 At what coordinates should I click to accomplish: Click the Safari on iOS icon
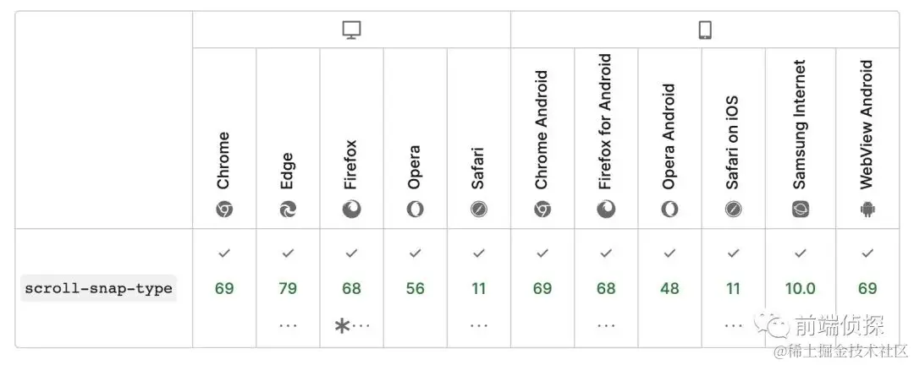[x=733, y=210]
